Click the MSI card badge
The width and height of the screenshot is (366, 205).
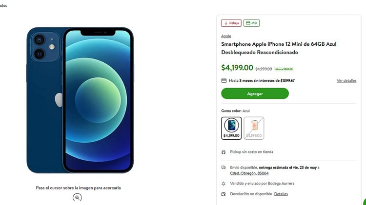pyautogui.click(x=252, y=23)
